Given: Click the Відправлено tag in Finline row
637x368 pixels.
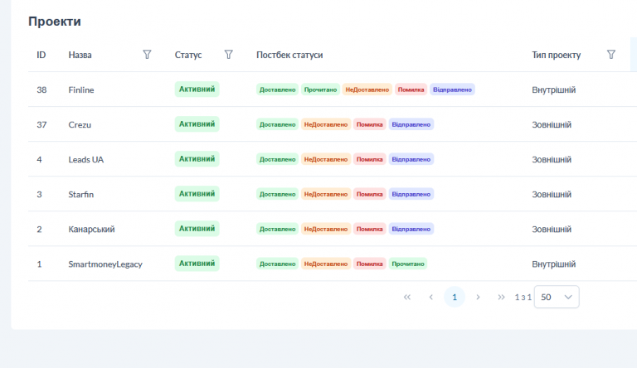Looking at the screenshot, I should (452, 90).
